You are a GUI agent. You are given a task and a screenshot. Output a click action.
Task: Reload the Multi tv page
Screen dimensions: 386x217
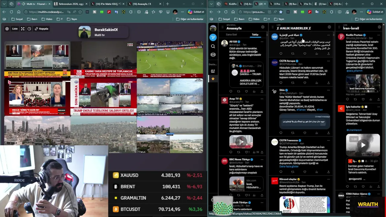pyautogui.click(x=11, y=12)
